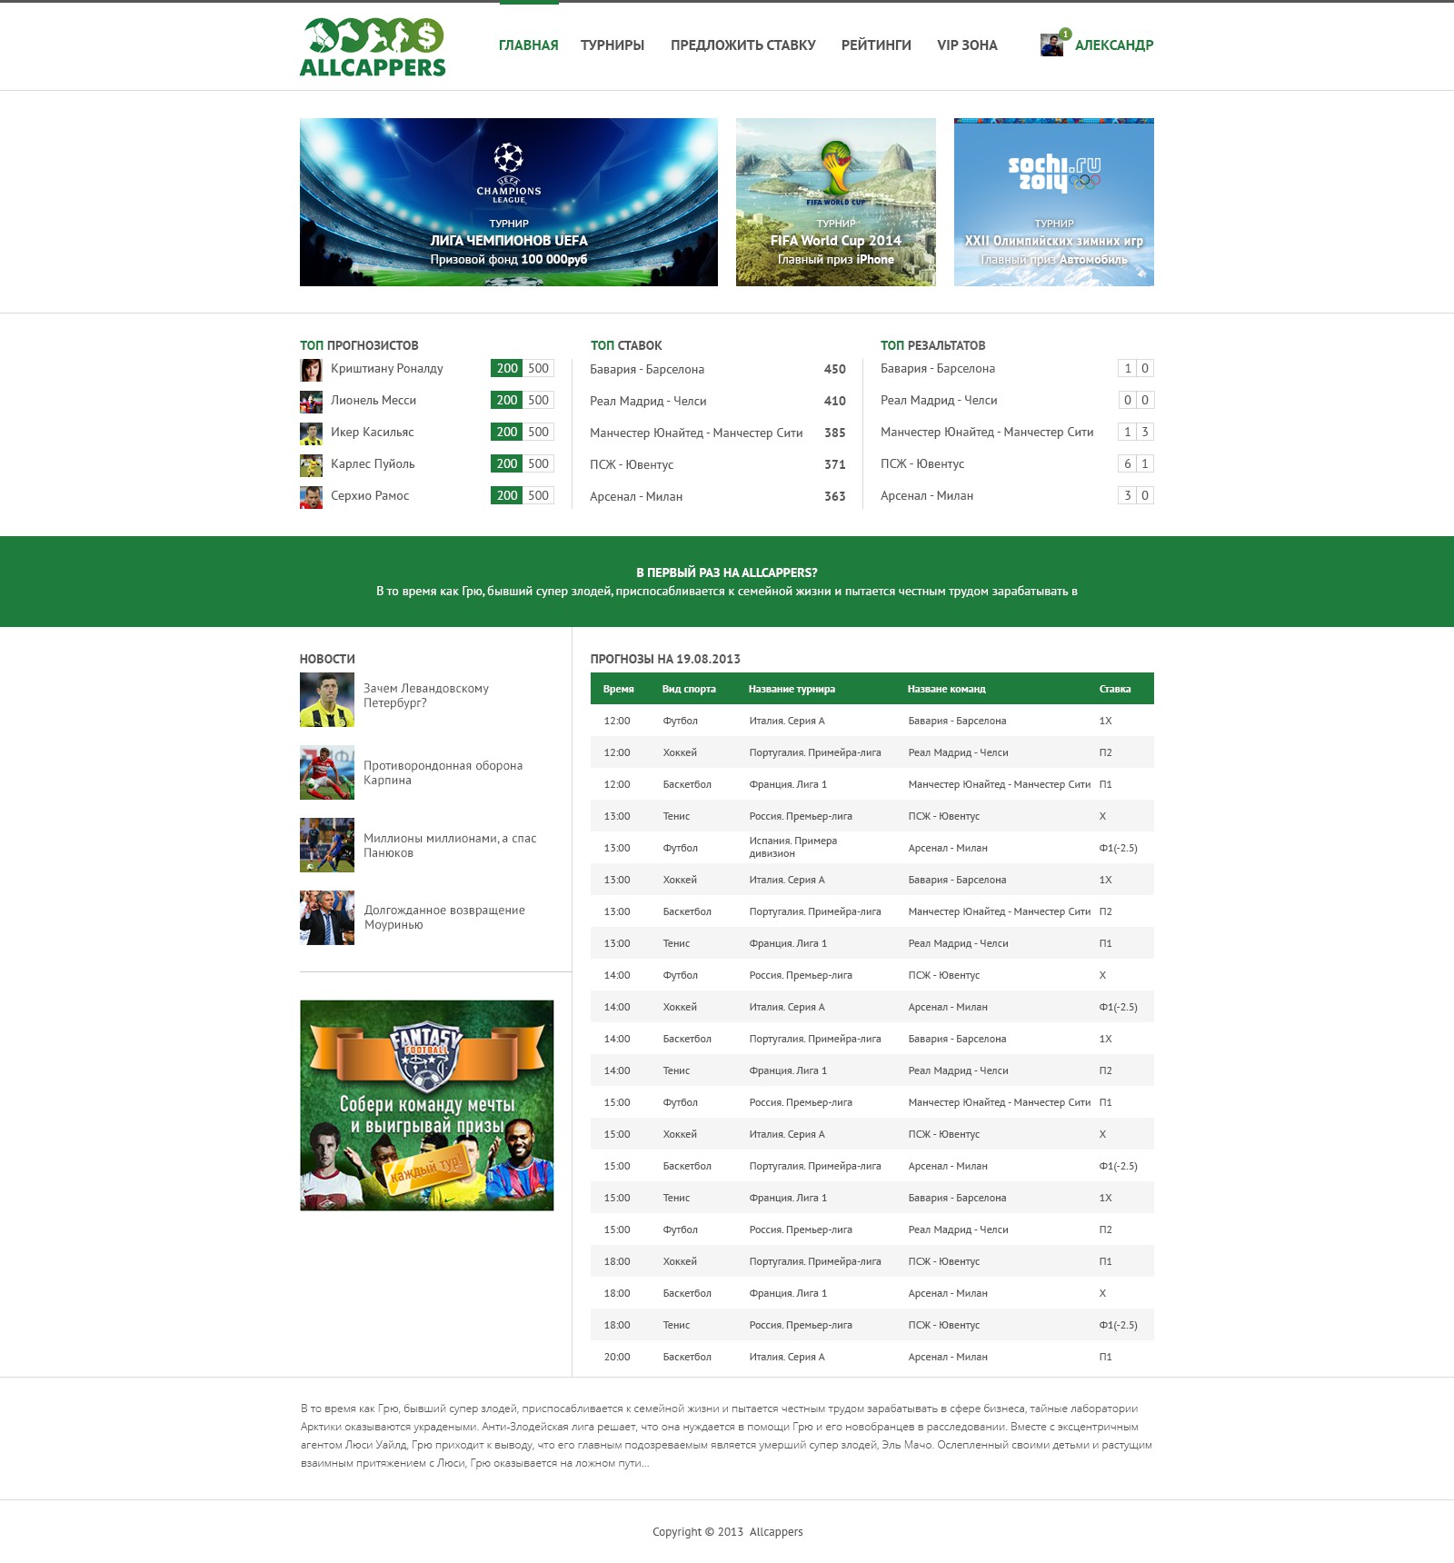Sort forecasts by Название турнира header
Screen dimensions: 1454x1563
point(792,689)
